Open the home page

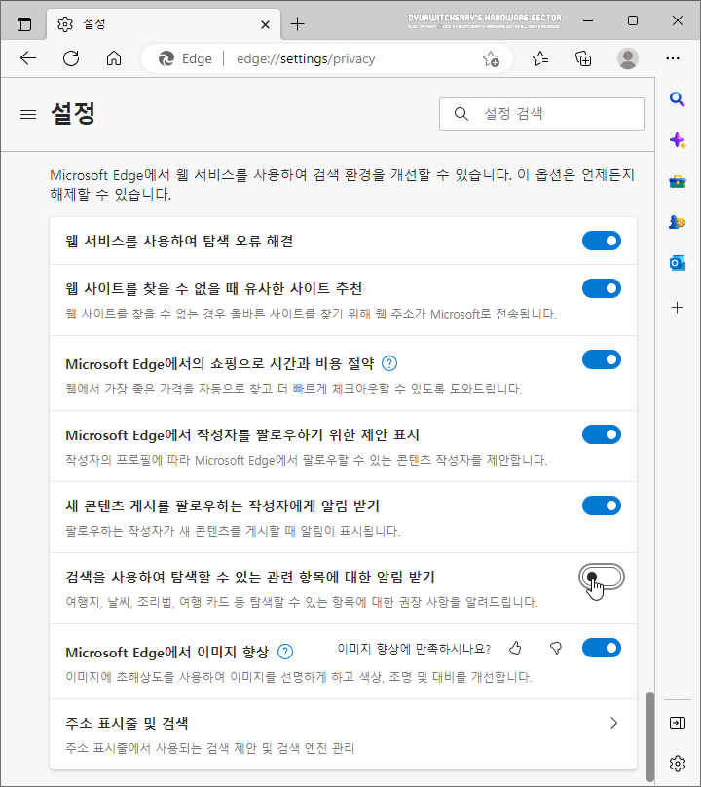(114, 58)
